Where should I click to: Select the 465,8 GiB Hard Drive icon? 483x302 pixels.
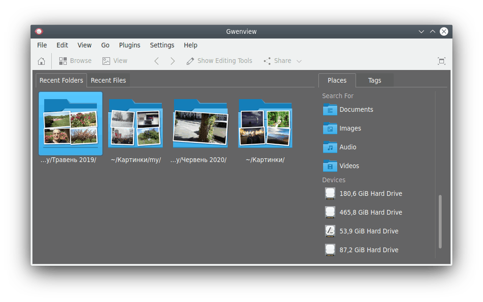click(x=330, y=212)
